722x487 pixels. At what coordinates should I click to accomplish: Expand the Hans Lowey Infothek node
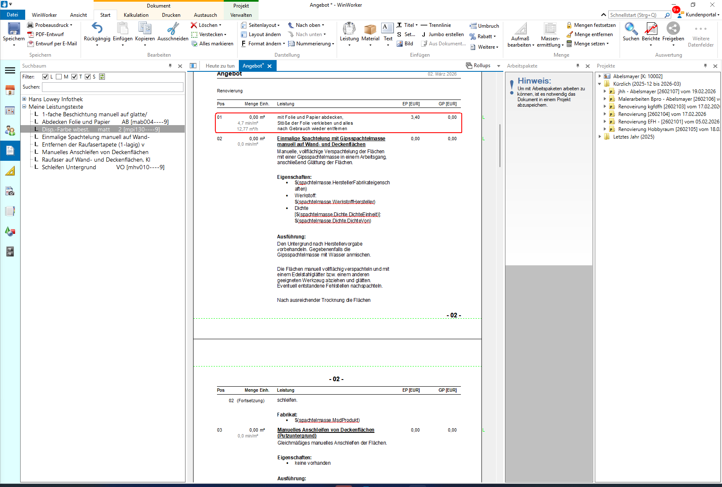pyautogui.click(x=24, y=99)
